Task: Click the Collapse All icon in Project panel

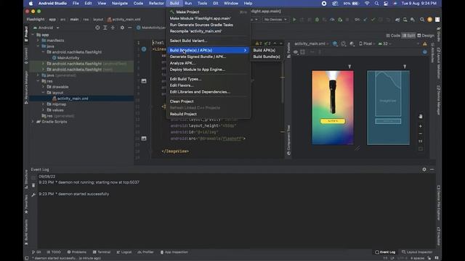Action: coord(113,28)
